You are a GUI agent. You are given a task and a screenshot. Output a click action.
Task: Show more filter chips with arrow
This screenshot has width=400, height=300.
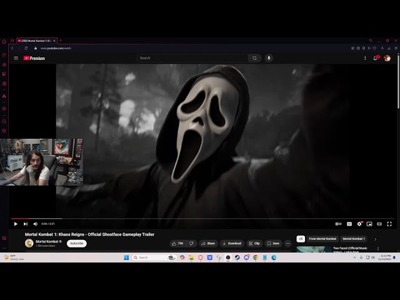coord(375,239)
